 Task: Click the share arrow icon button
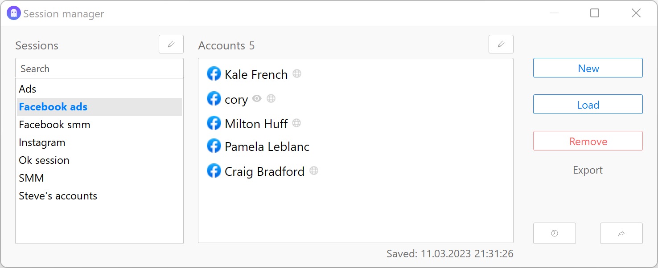(621, 233)
